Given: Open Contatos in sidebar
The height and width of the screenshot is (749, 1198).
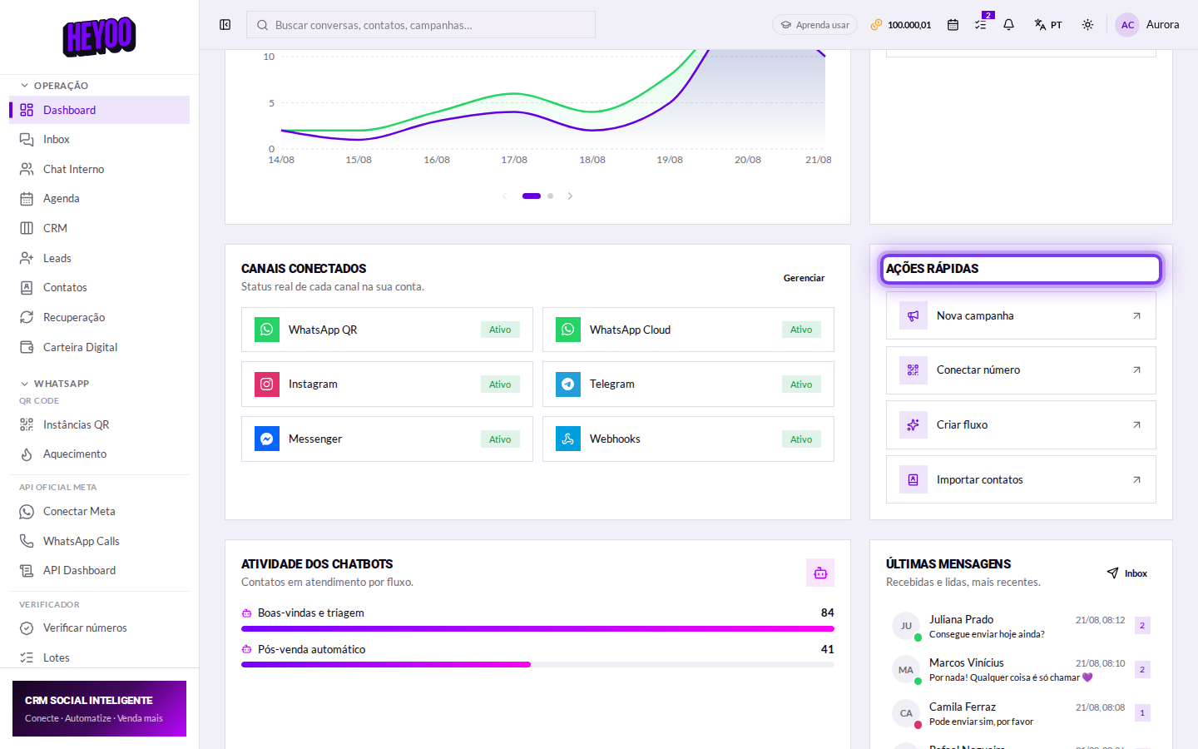Looking at the screenshot, I should click(x=100, y=288).
